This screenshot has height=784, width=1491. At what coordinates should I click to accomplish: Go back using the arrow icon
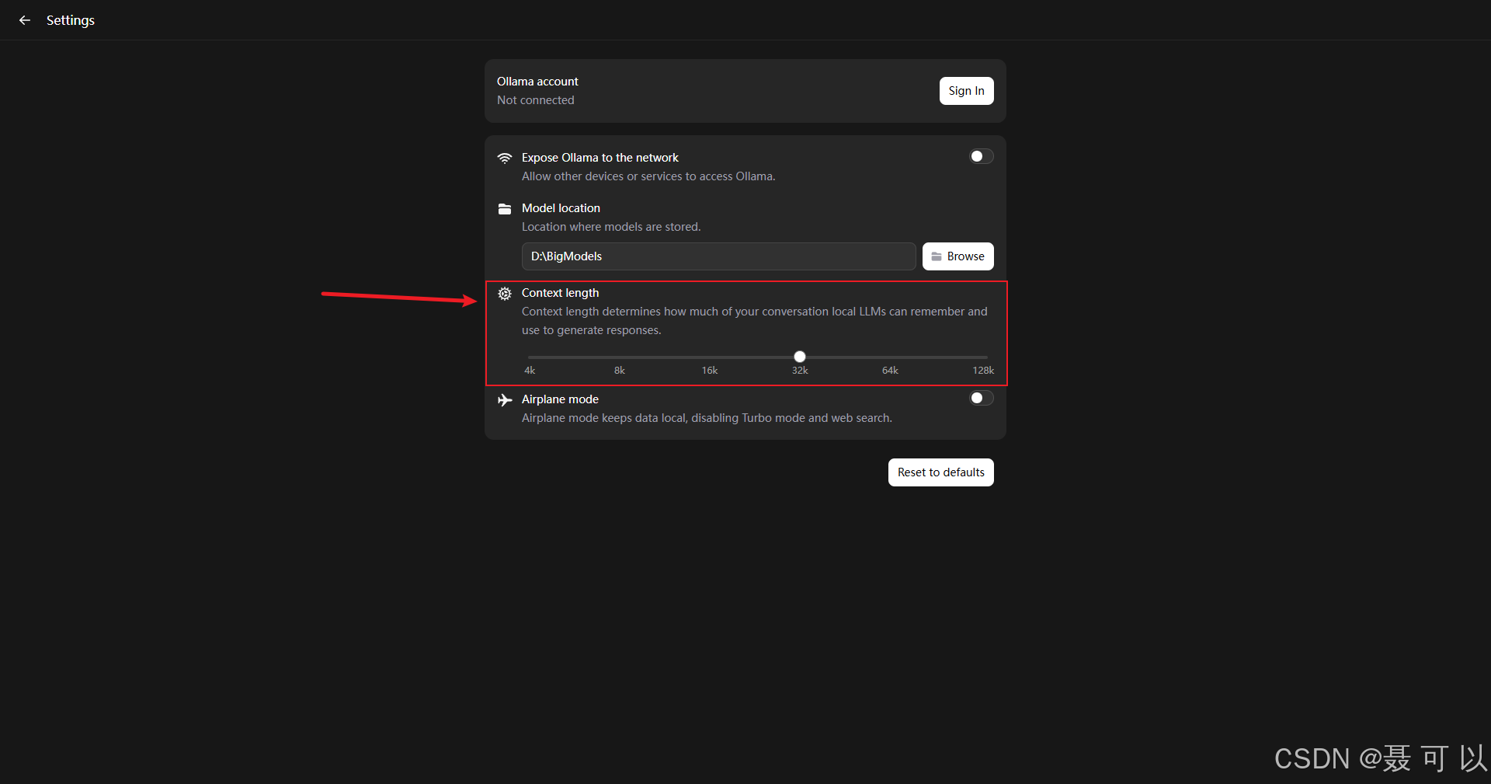[25, 20]
